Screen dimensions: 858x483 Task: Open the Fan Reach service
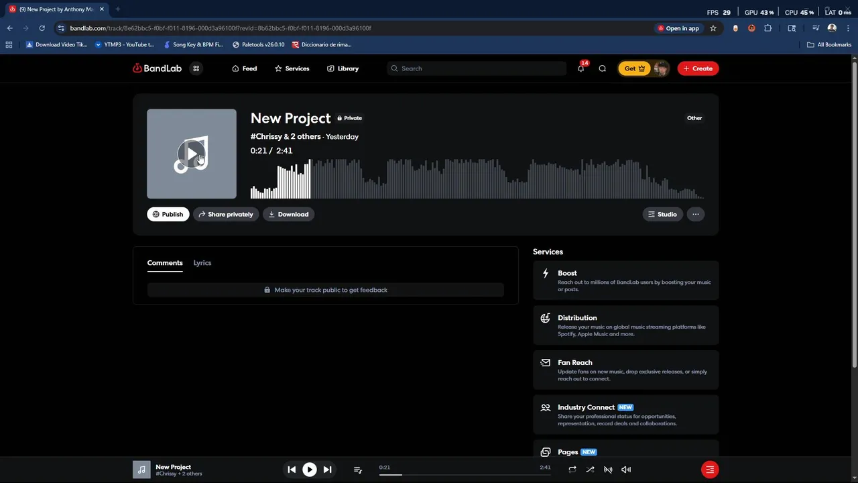(626, 370)
